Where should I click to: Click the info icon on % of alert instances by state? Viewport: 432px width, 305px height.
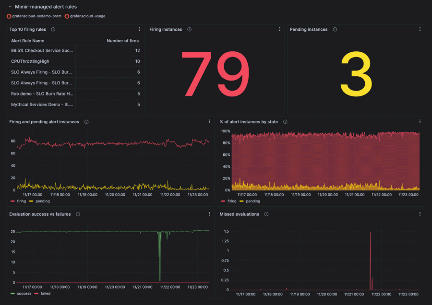285,122
